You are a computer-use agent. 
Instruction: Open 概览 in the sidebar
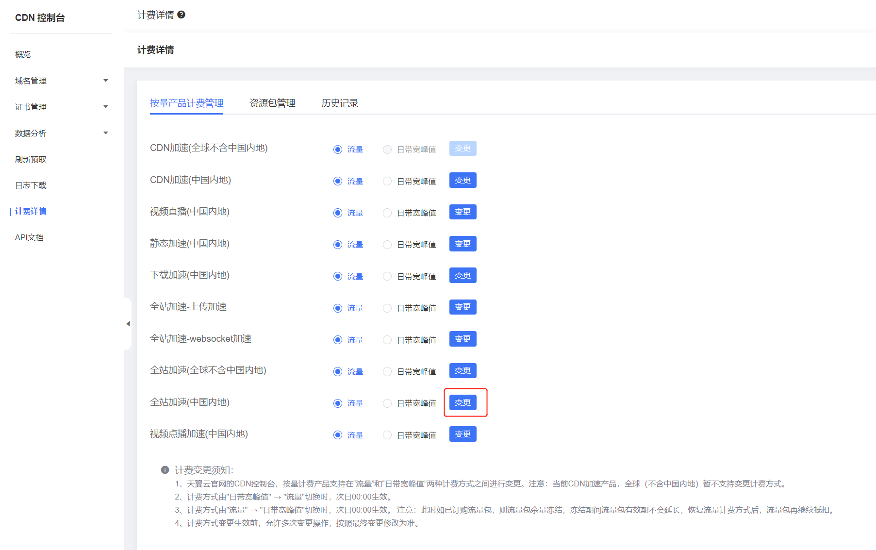(23, 54)
